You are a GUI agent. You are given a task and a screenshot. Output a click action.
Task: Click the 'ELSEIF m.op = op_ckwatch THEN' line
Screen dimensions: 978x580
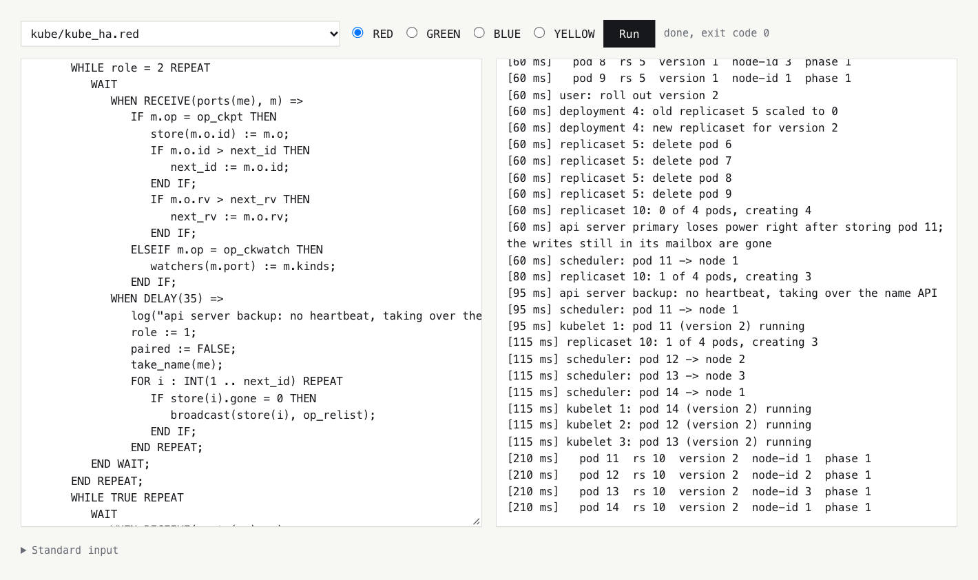(227, 249)
